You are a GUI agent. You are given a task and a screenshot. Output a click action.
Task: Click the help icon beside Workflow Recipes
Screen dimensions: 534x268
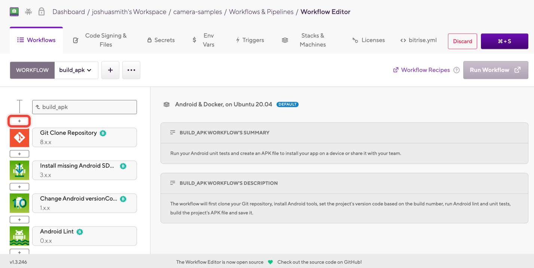pyautogui.click(x=456, y=70)
